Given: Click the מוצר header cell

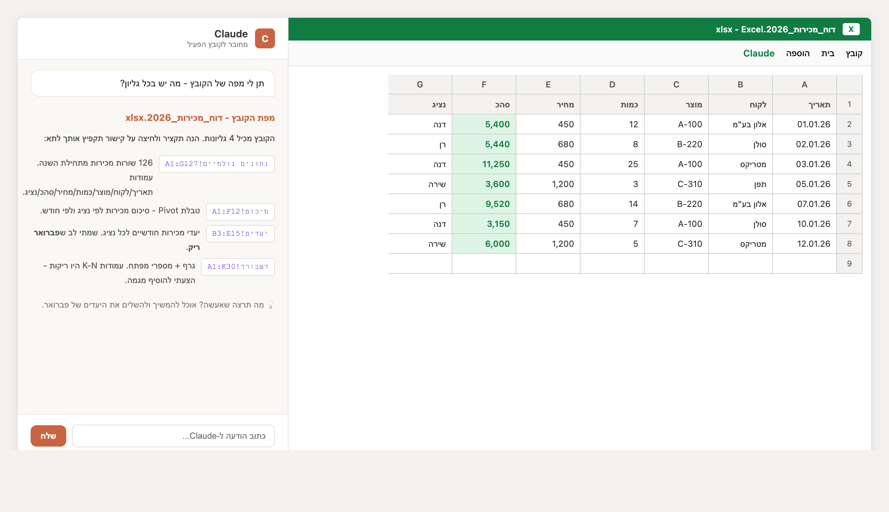Looking at the screenshot, I should [x=676, y=104].
